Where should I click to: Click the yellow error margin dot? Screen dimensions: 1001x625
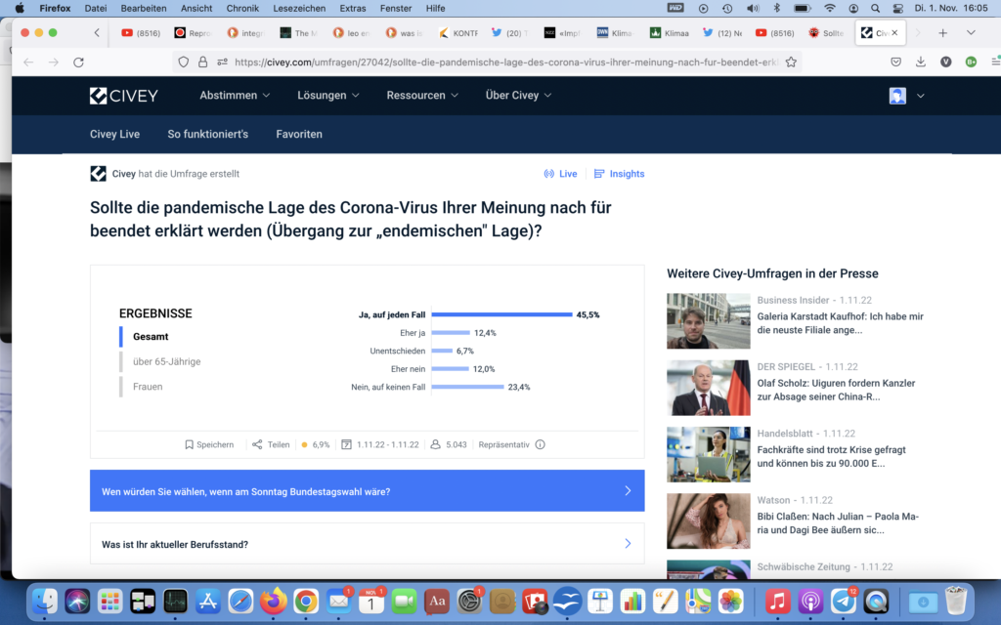tap(305, 444)
